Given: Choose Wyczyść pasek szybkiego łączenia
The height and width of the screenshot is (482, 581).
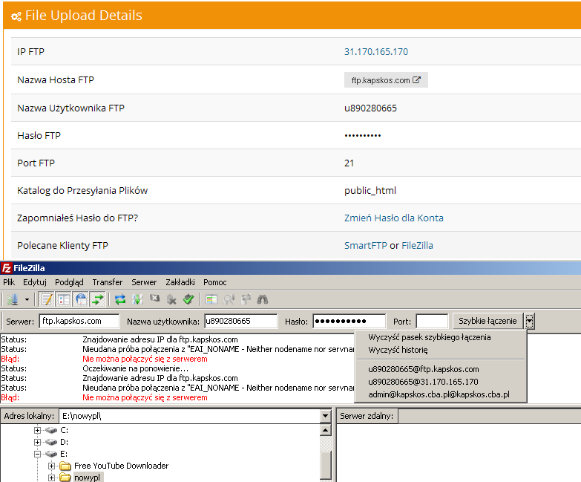Looking at the screenshot, I should (430, 337).
